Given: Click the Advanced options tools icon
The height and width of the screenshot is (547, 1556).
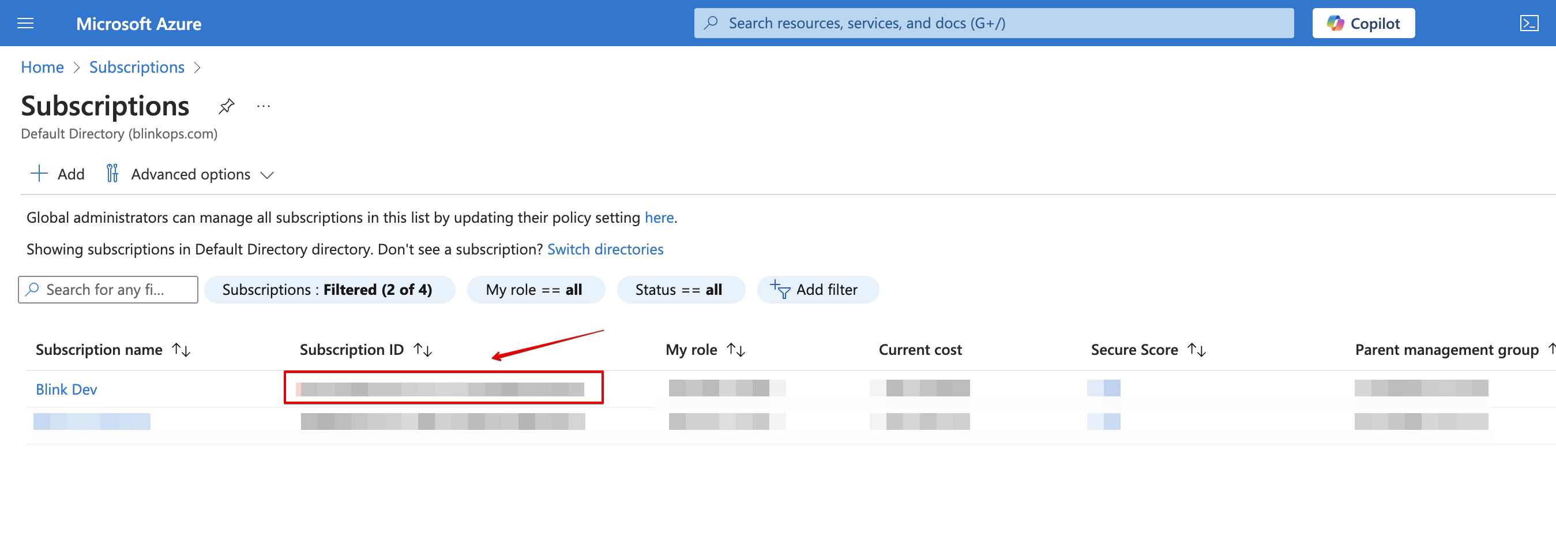Looking at the screenshot, I should pyautogui.click(x=112, y=174).
